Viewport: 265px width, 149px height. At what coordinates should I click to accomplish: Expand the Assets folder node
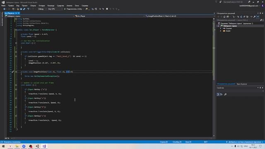[x=221, y=31]
